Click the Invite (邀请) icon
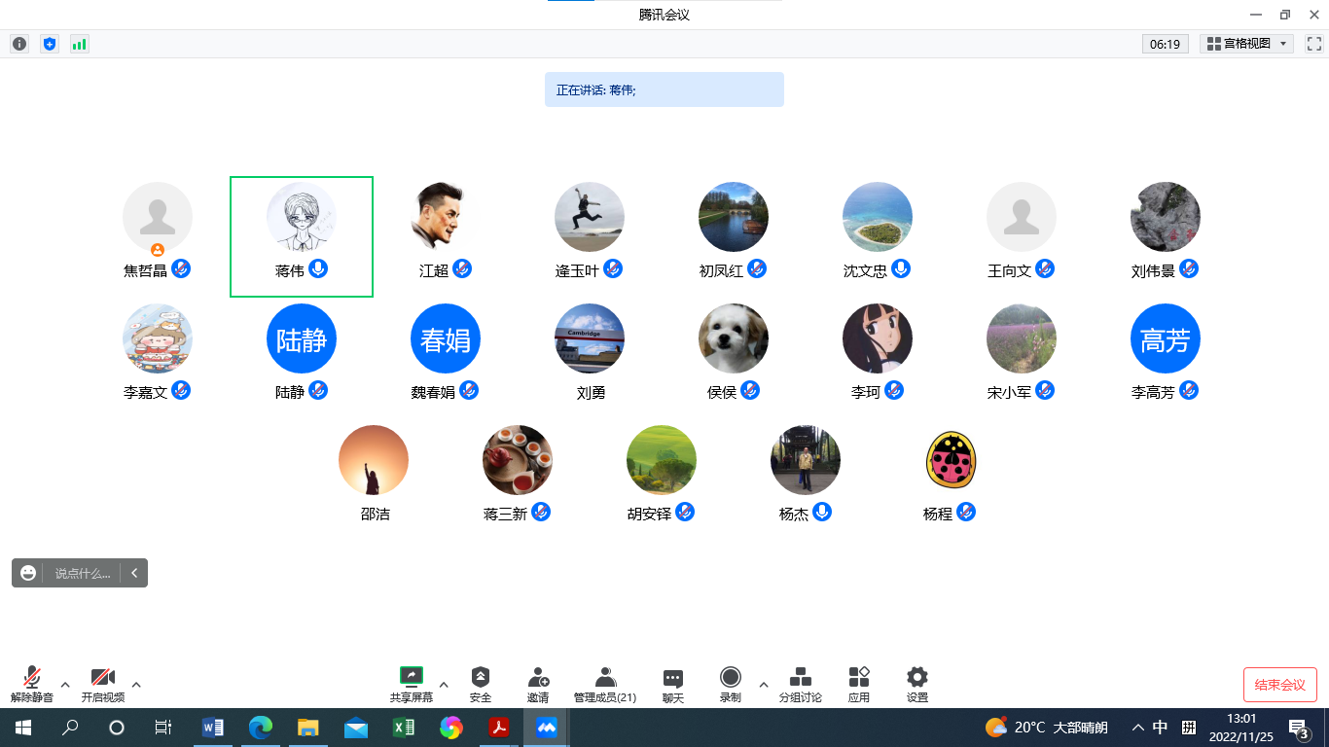This screenshot has width=1329, height=747. (538, 678)
